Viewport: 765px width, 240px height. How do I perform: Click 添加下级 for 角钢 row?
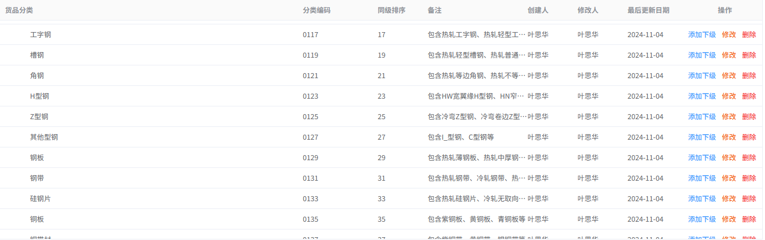click(702, 75)
